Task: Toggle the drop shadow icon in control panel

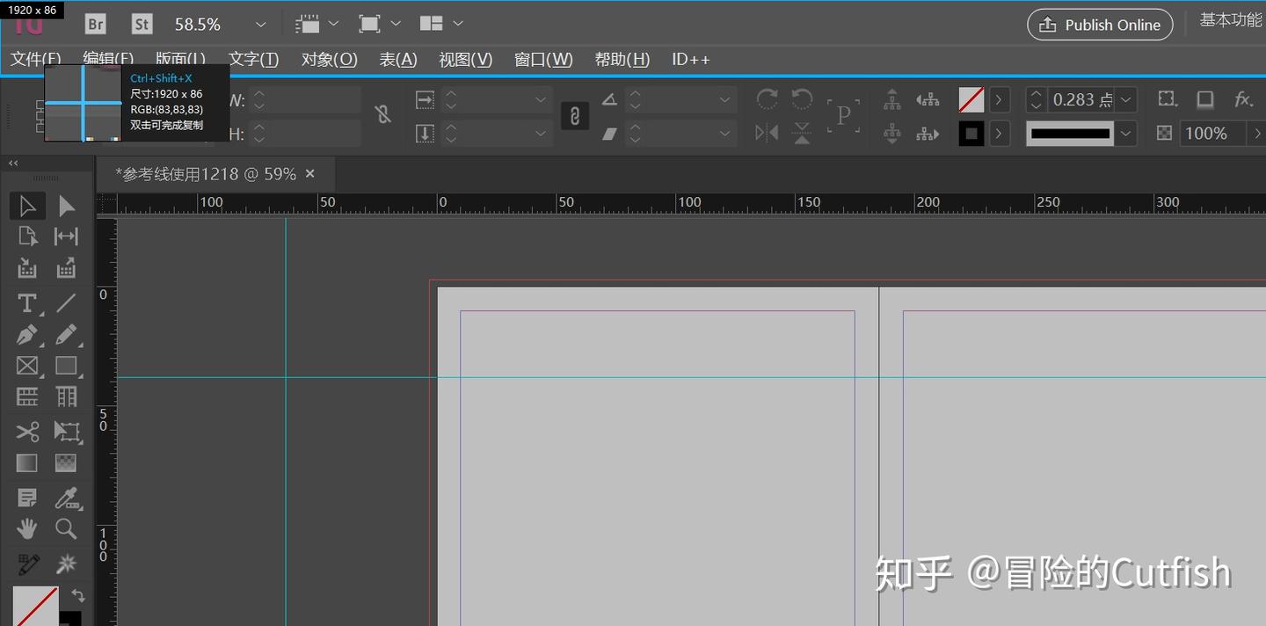Action: tap(1204, 98)
